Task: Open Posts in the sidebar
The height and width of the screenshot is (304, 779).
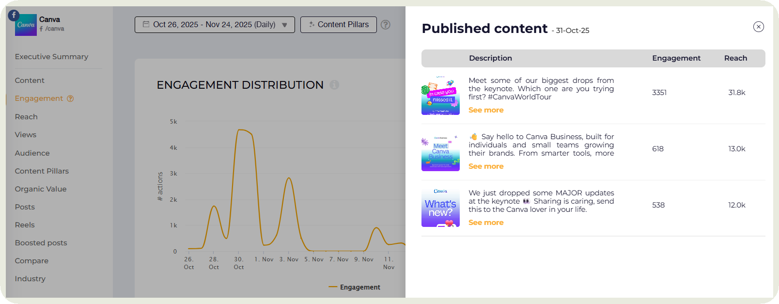Action: (x=25, y=207)
